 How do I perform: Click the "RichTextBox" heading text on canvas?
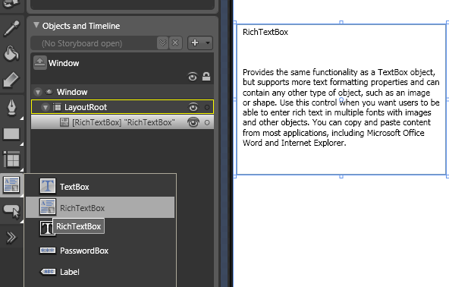[265, 32]
